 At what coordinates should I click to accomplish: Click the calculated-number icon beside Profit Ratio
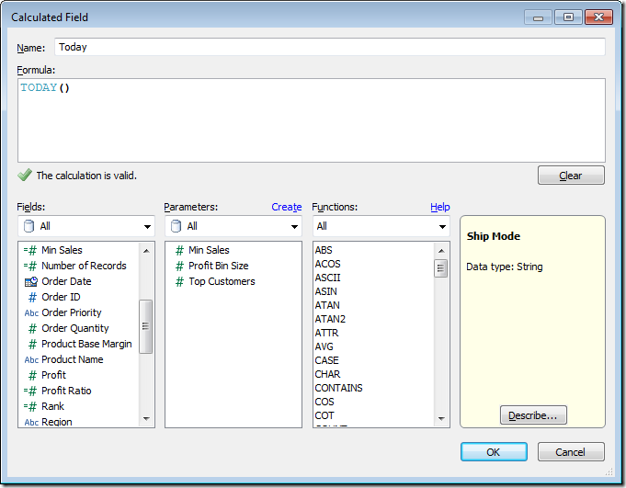tap(30, 391)
